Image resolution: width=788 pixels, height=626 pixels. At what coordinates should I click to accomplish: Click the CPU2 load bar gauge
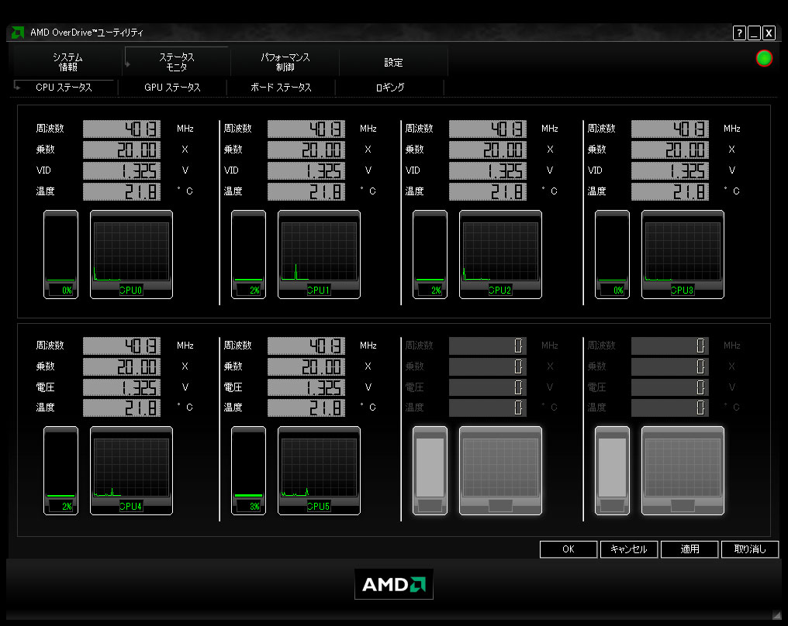(430, 255)
